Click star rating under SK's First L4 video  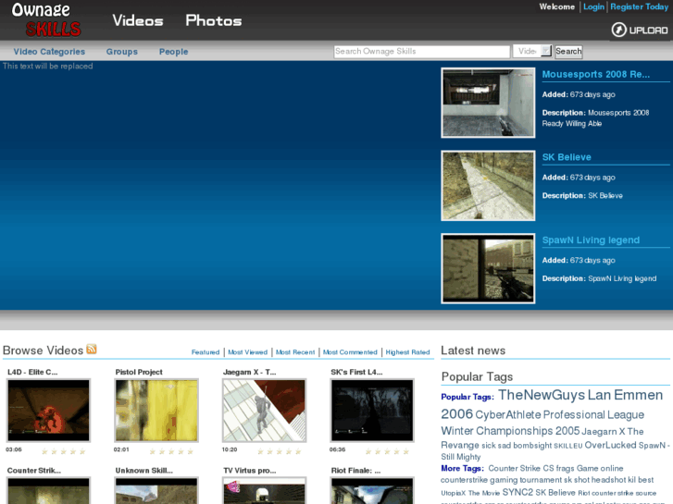click(x=388, y=451)
